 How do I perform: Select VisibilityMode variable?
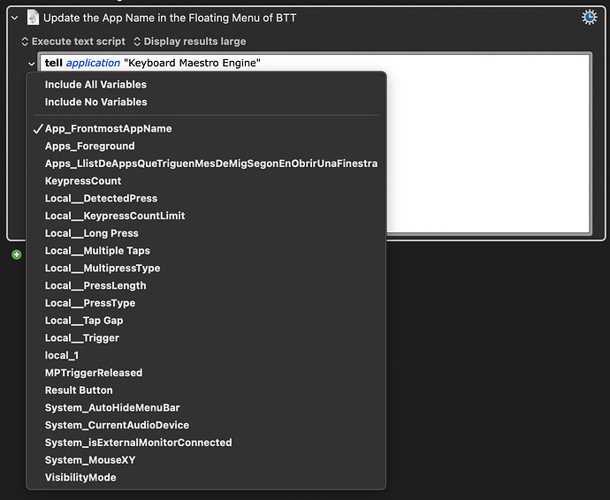206,477
